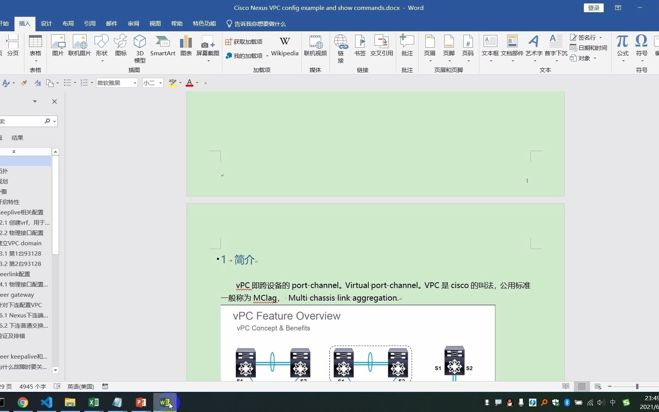Insert 日期和时间
This screenshot has width=659, height=412.
(x=588, y=48)
